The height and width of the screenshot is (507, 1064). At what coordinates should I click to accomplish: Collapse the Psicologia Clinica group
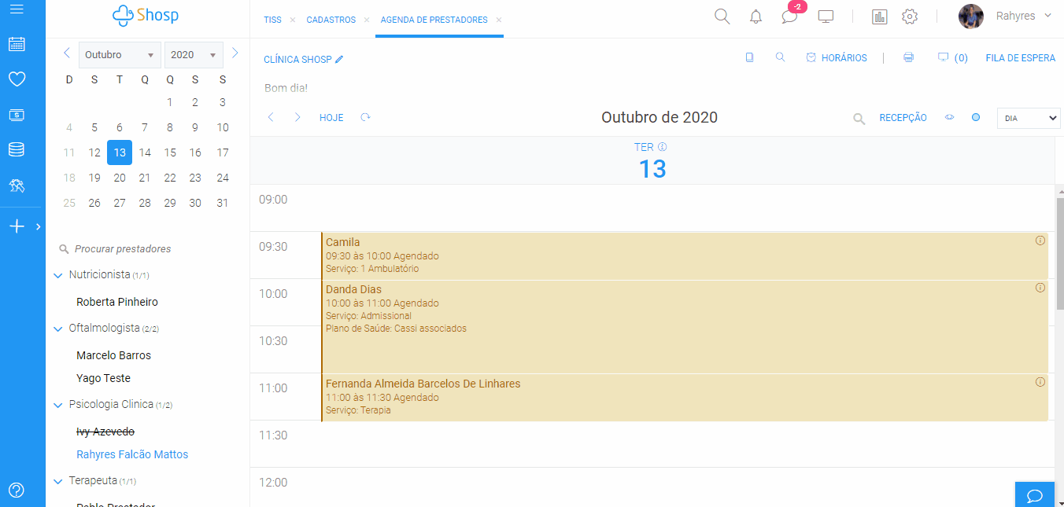[x=57, y=406]
